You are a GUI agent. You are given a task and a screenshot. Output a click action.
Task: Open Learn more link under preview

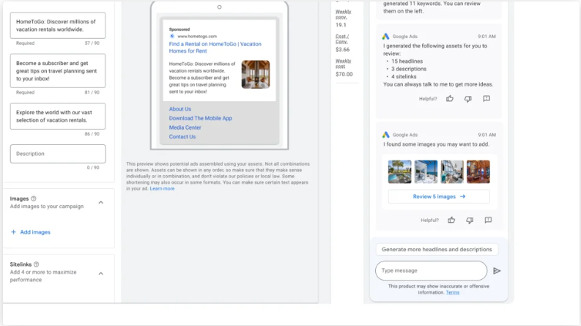click(x=162, y=188)
